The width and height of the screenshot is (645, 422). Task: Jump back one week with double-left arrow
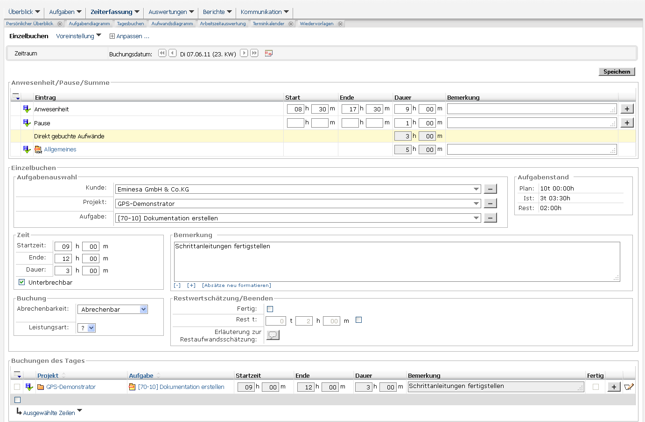point(162,53)
